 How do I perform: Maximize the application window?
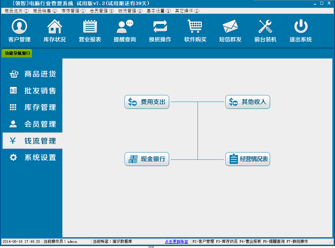322,3
